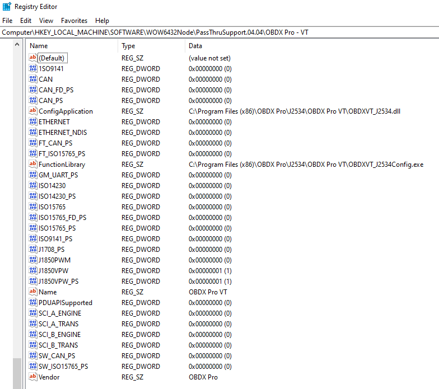Click the DWORD icon of SCI_A_ENGINE
This screenshot has height=389, width=439.
tap(32, 313)
